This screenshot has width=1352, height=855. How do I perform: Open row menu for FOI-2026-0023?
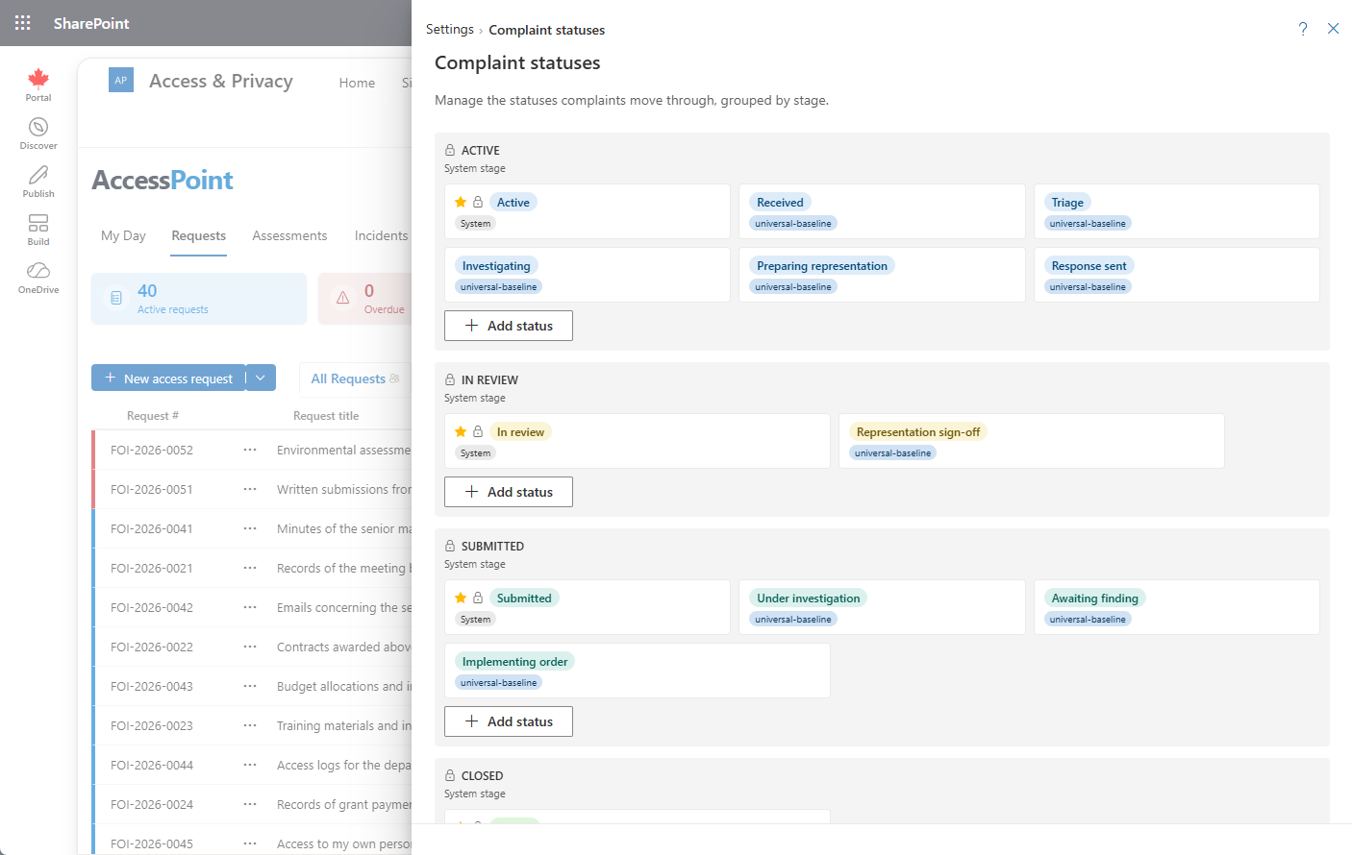(x=250, y=725)
